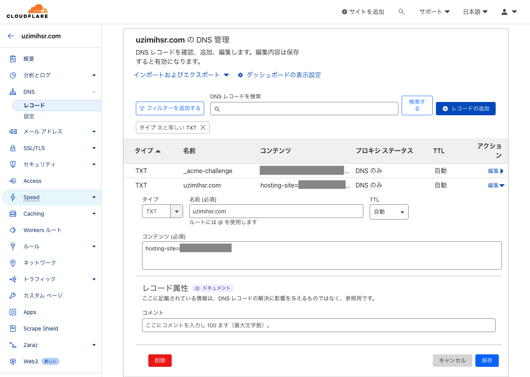Expand edit for the _acme-challenge record

[x=496, y=171]
